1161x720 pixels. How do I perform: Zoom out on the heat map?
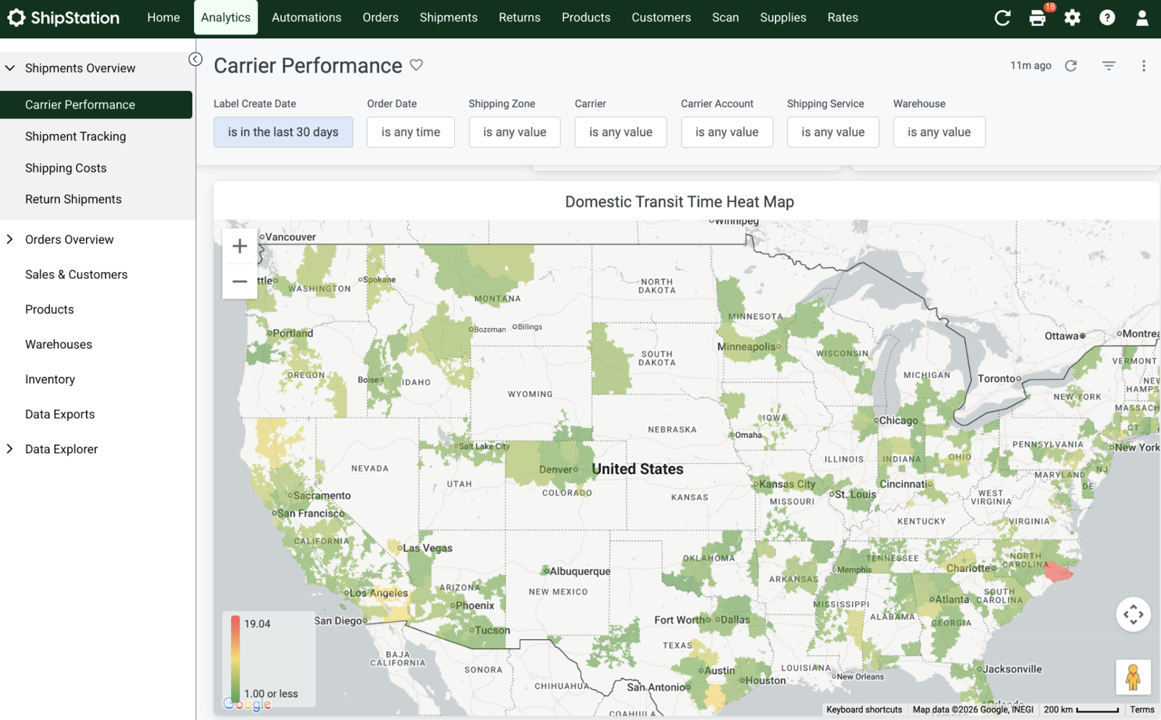(x=240, y=281)
